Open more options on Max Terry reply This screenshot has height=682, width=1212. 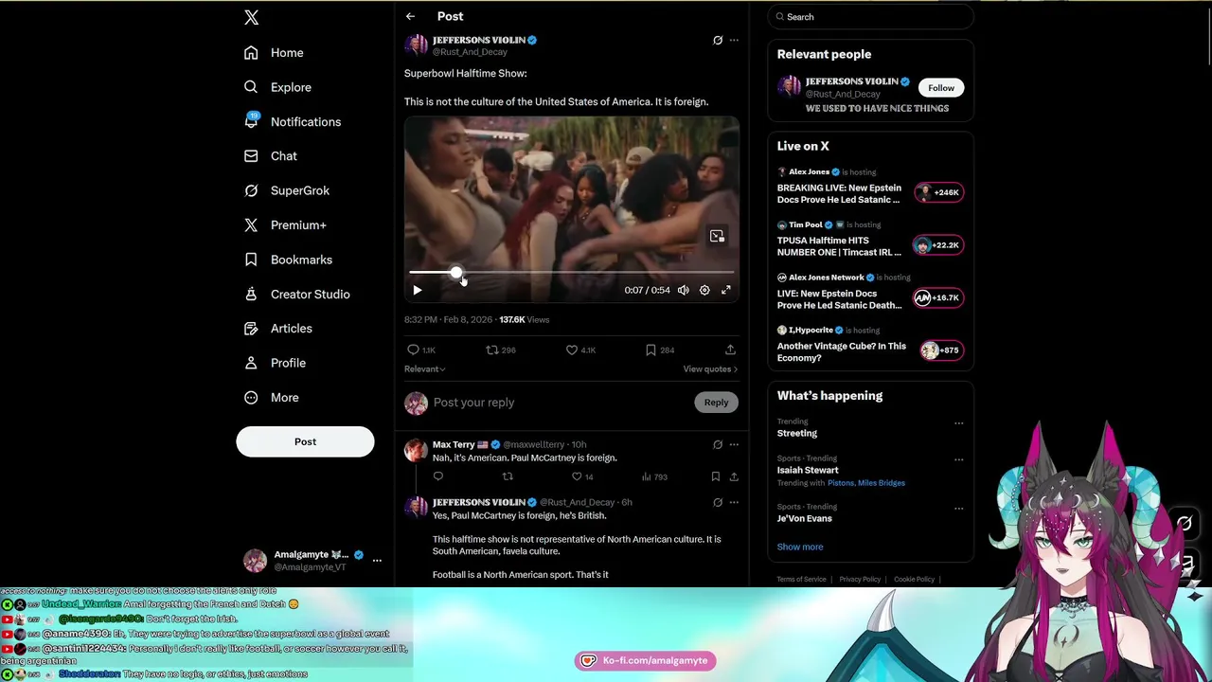tap(734, 444)
